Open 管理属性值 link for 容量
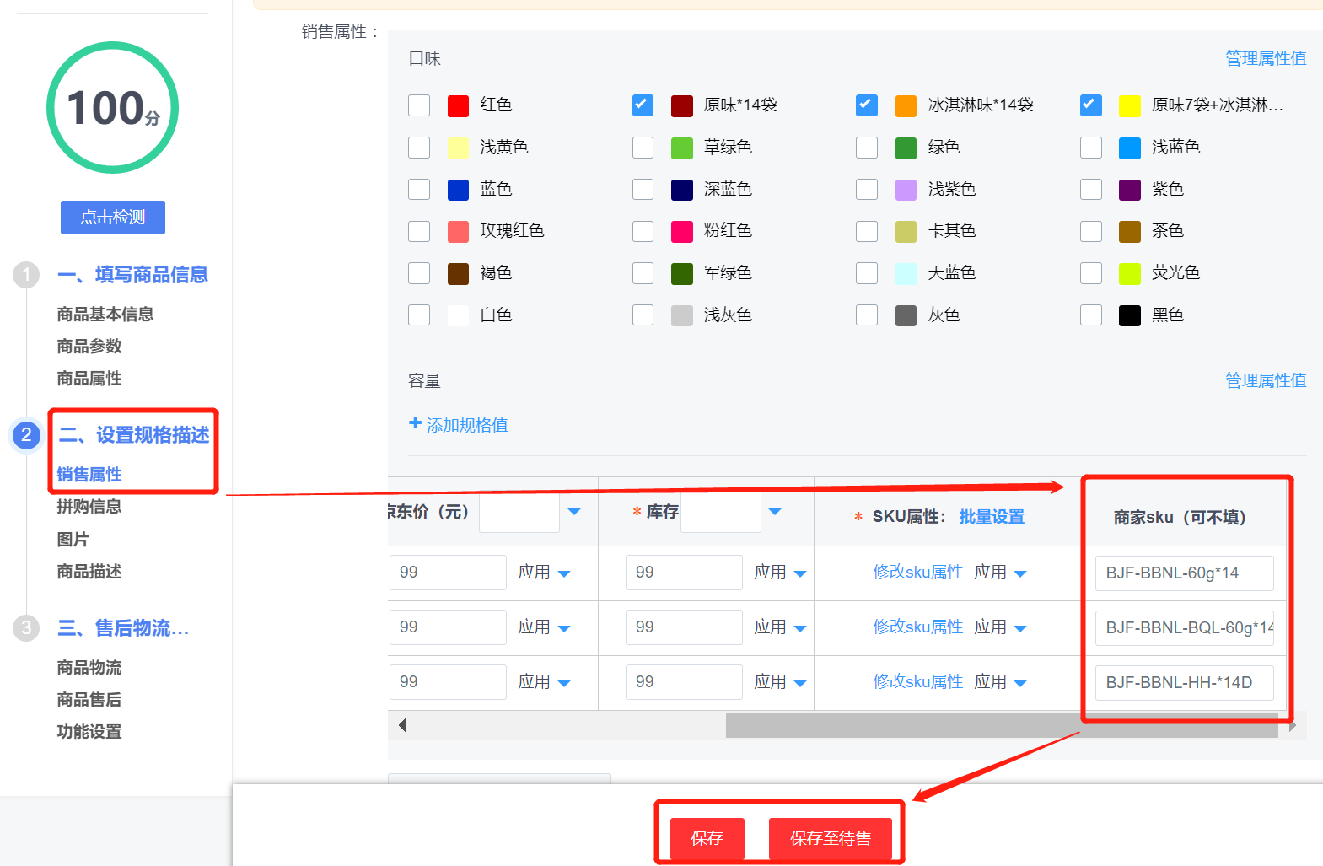1323x866 pixels. coord(1266,380)
